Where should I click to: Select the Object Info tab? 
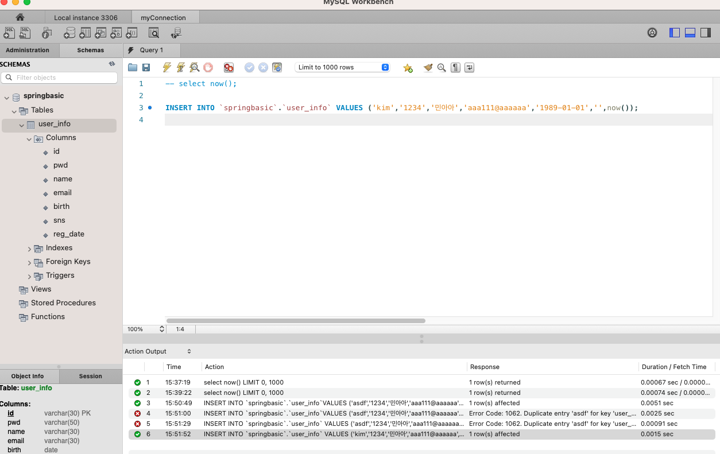point(28,376)
